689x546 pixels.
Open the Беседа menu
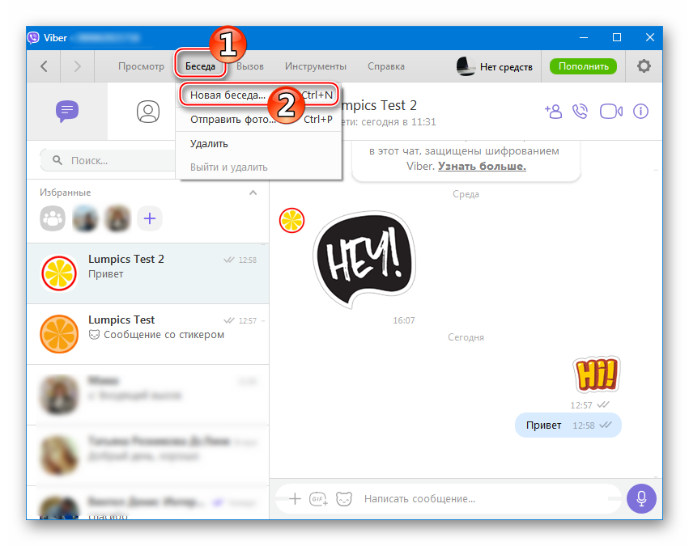[x=200, y=66]
